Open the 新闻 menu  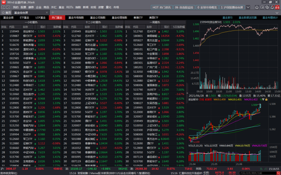86,7
